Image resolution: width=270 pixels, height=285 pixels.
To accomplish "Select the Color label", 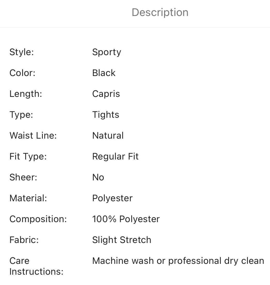I will click(x=22, y=73).
